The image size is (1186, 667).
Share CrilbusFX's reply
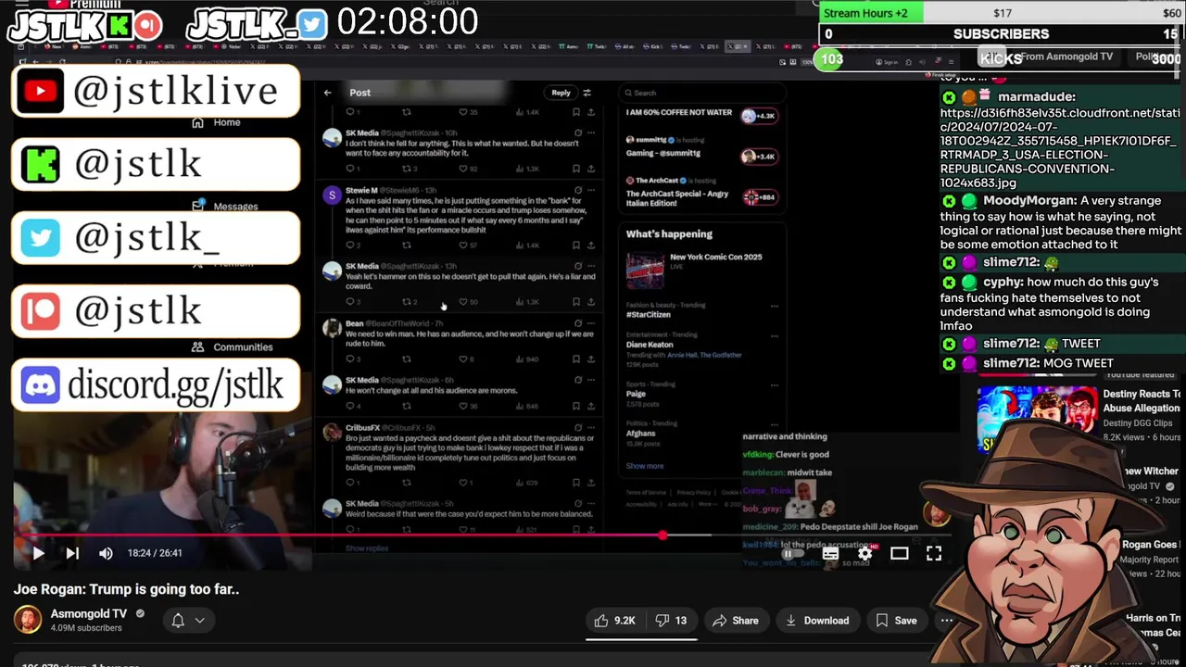(x=590, y=483)
